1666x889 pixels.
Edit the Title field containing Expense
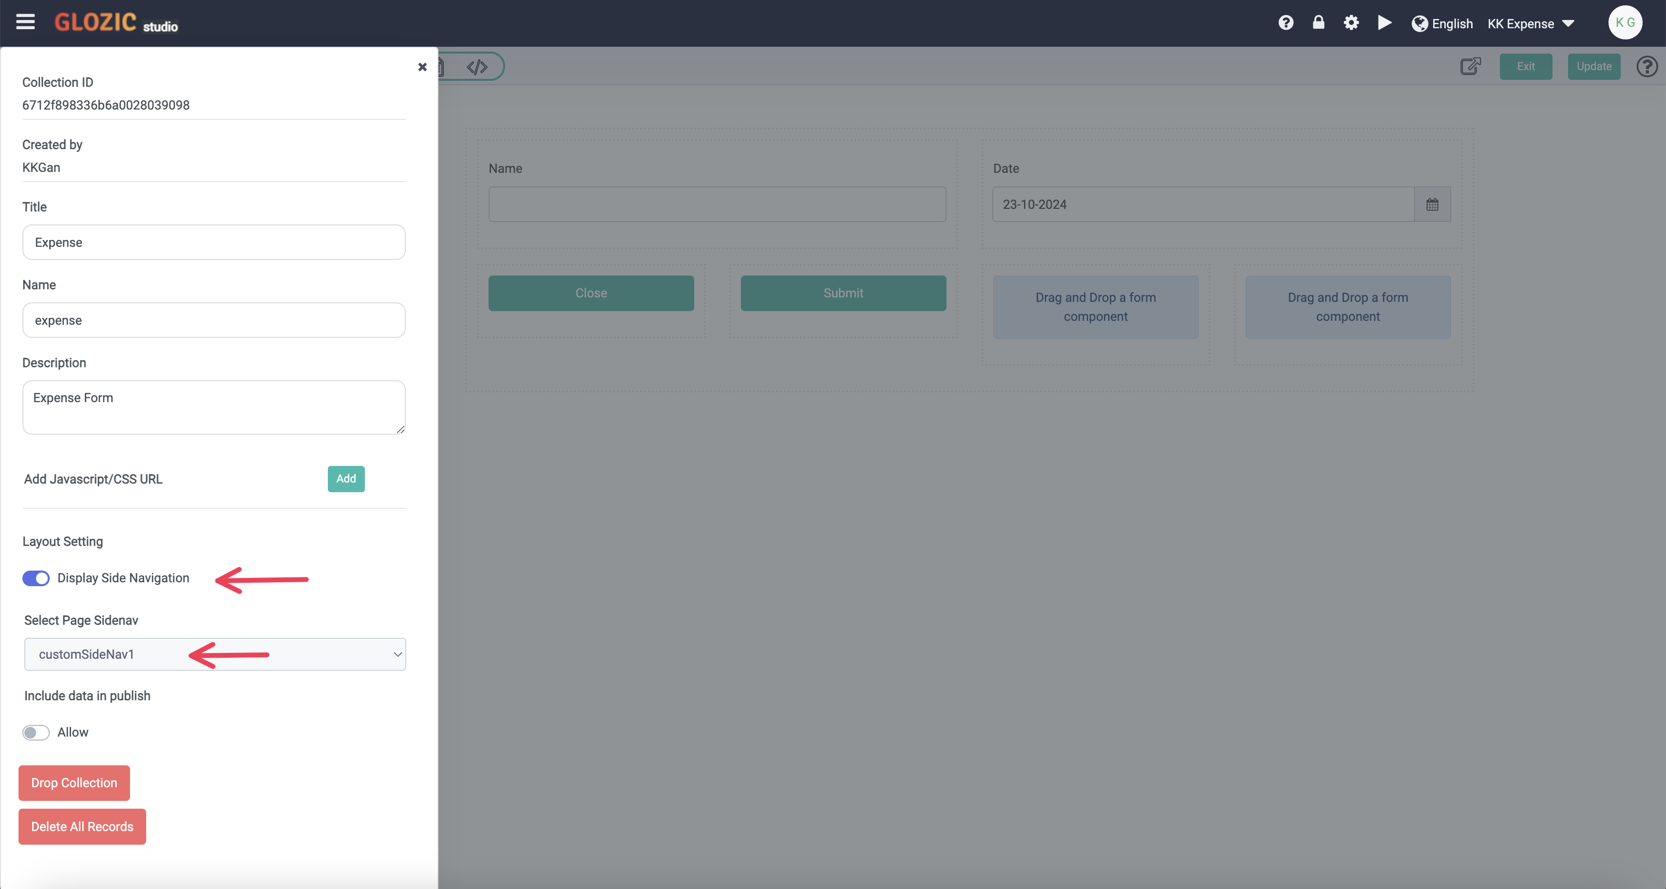[213, 242]
